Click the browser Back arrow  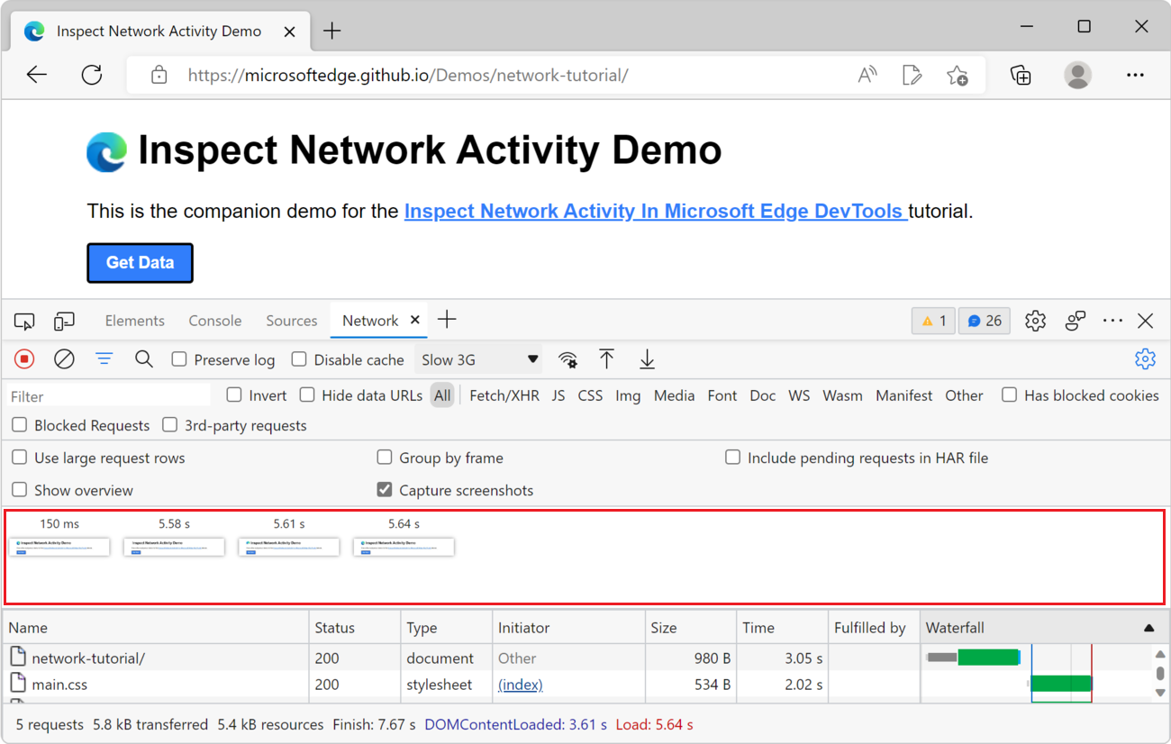pyautogui.click(x=37, y=76)
